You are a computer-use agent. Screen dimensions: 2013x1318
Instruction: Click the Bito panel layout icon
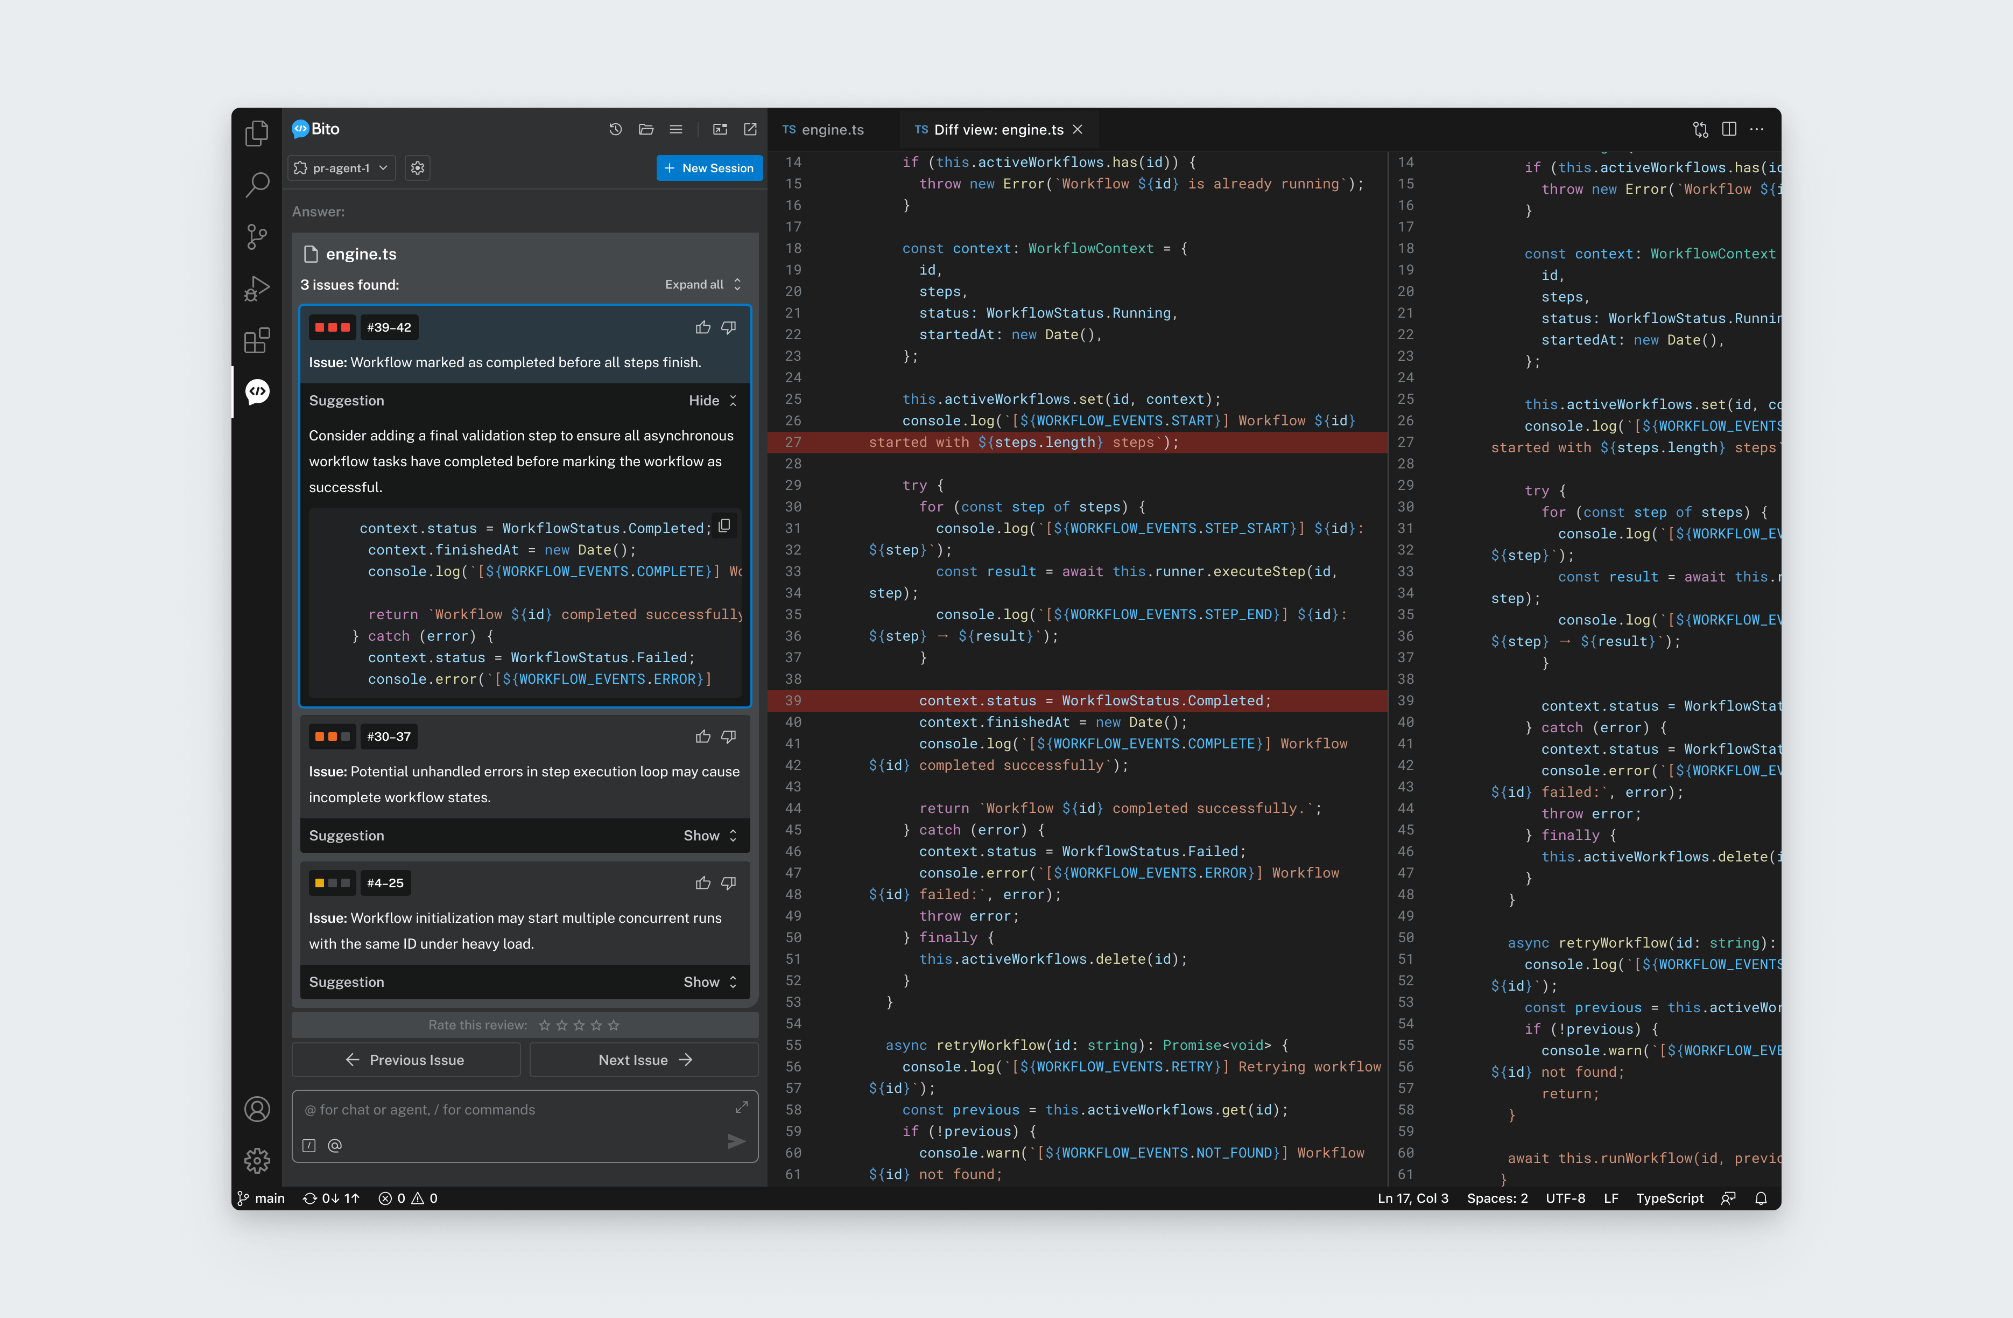point(720,129)
